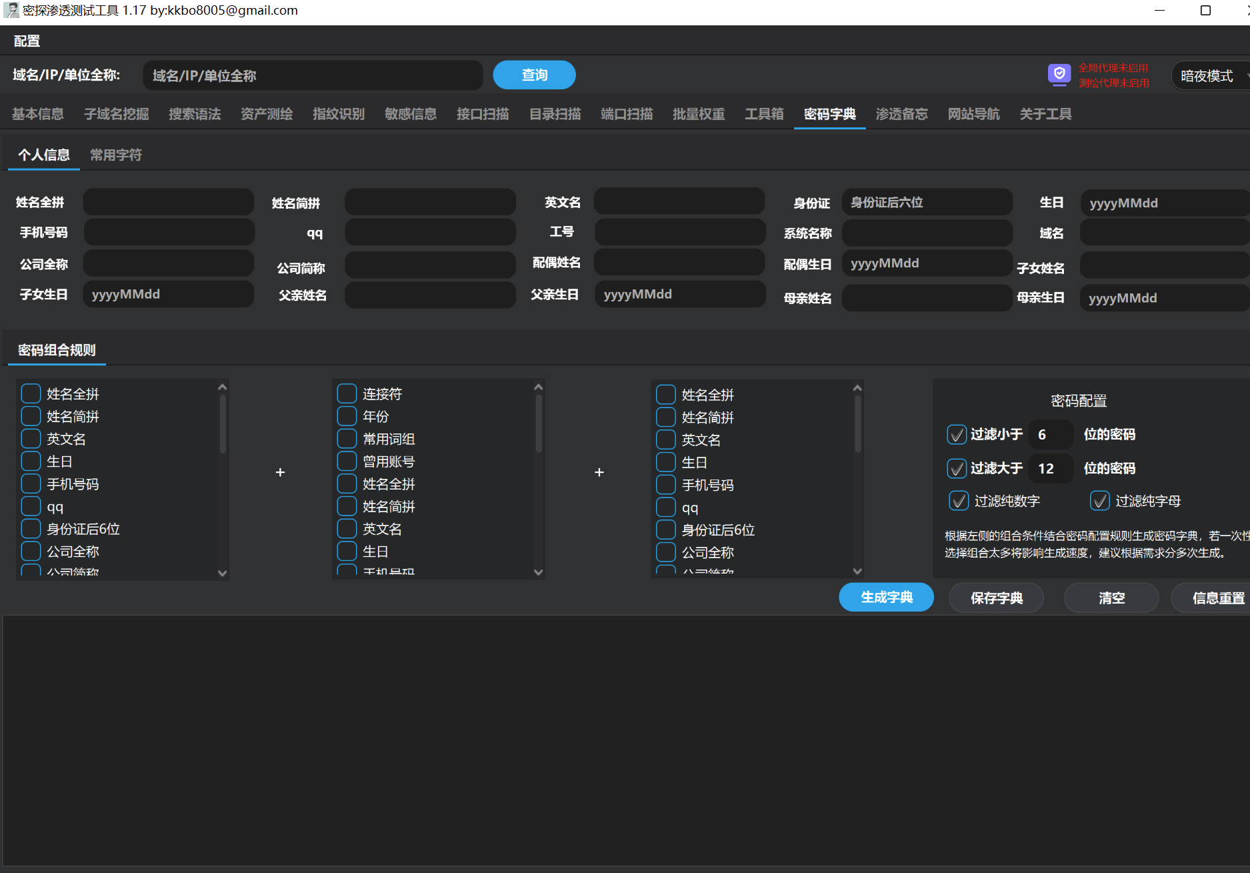
Task: Open the 暗夜模式 theme dropdown
Action: (x=1211, y=76)
